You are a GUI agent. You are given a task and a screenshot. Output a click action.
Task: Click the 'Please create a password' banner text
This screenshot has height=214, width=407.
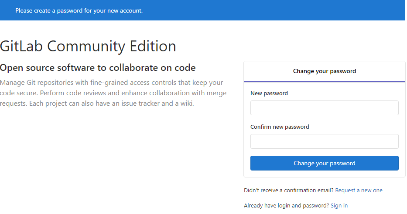coord(79,10)
